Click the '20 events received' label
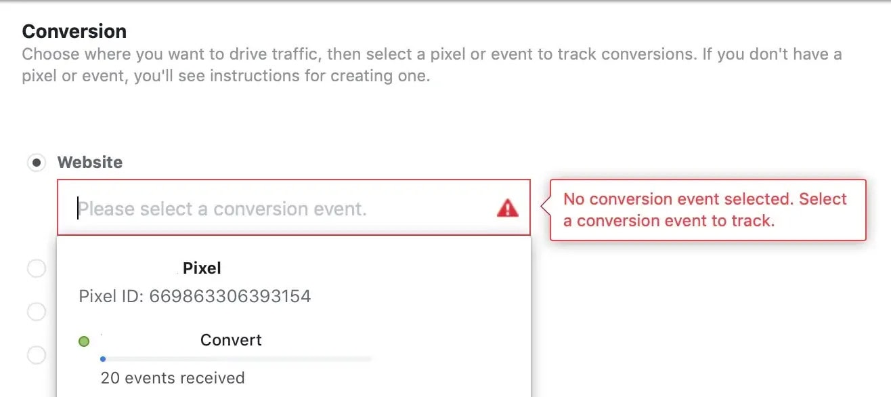891x397 pixels. [173, 378]
